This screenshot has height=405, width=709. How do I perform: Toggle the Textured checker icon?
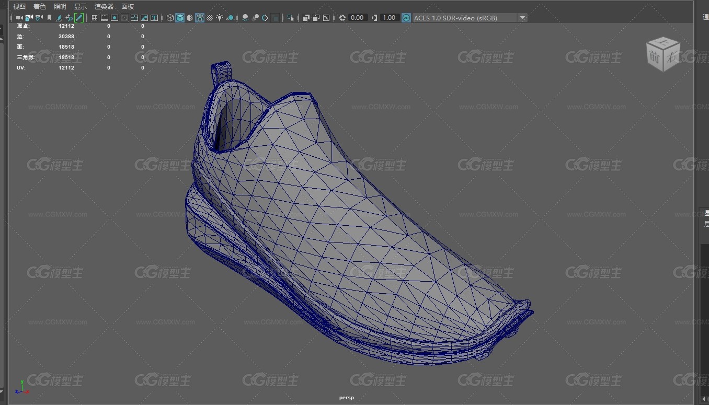coord(210,18)
